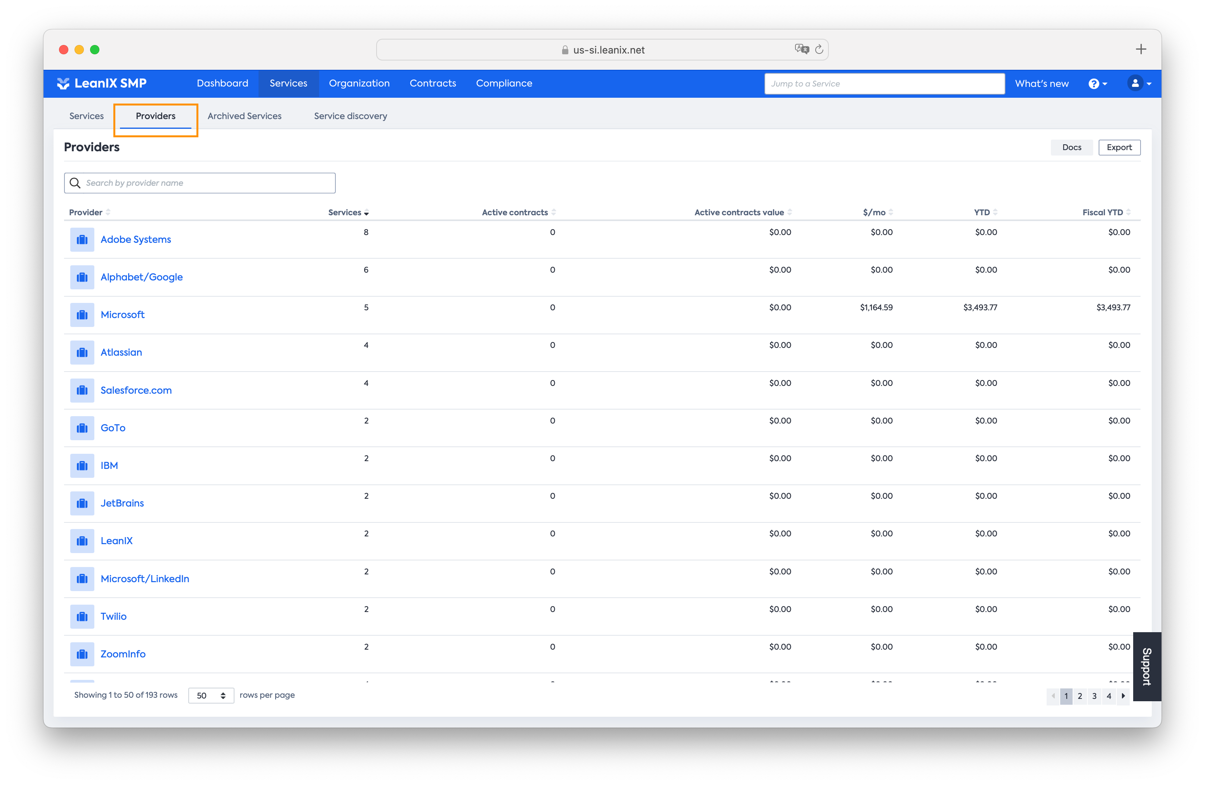Click the LeanIX SMP logo icon
Screen dimensions: 1205x785
pyautogui.click(x=63, y=83)
